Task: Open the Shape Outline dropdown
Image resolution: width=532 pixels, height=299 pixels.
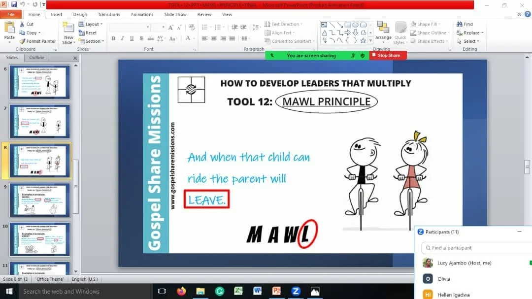Action: click(430, 33)
